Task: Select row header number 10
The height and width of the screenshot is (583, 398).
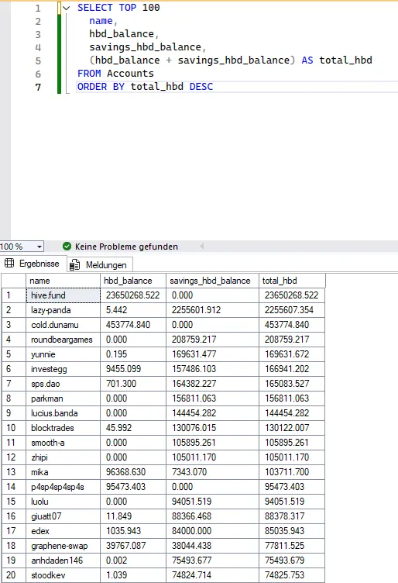Action: pos(14,428)
